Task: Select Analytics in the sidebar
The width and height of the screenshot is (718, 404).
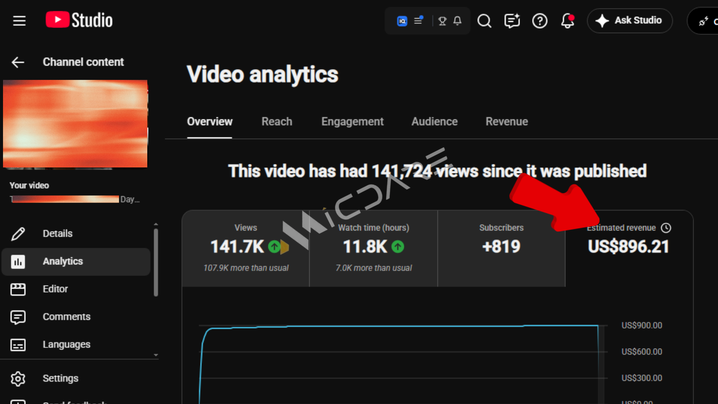Action: 76,261
